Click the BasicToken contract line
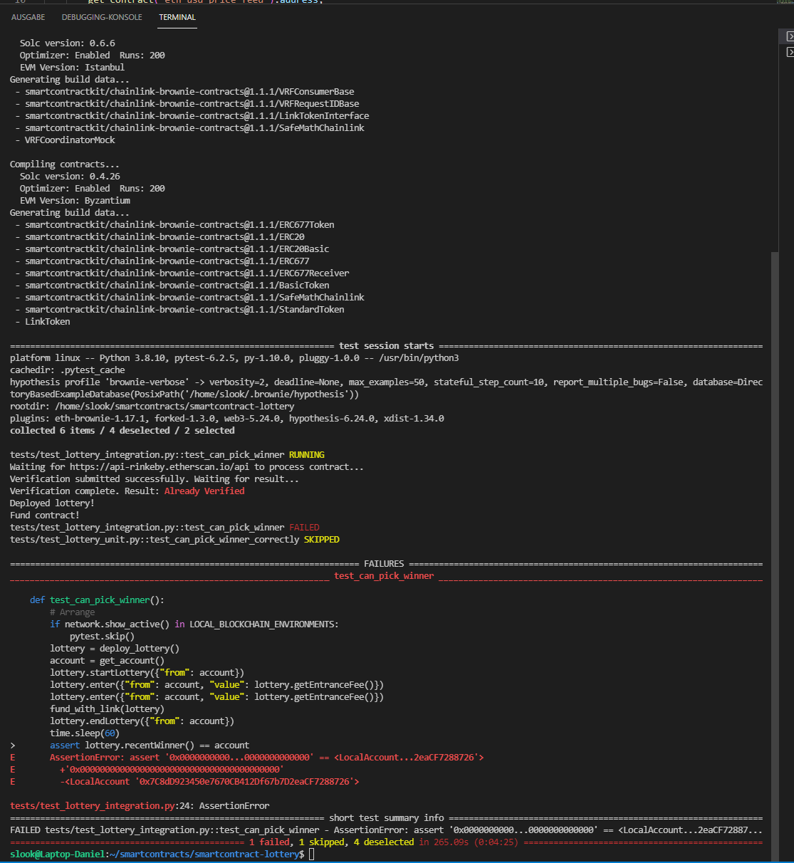This screenshot has height=863, width=794. pos(172,286)
